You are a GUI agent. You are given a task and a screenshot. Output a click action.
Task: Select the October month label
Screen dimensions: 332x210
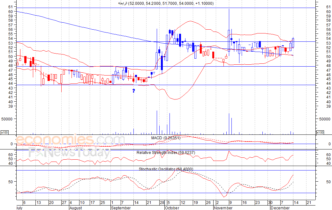point(172,208)
